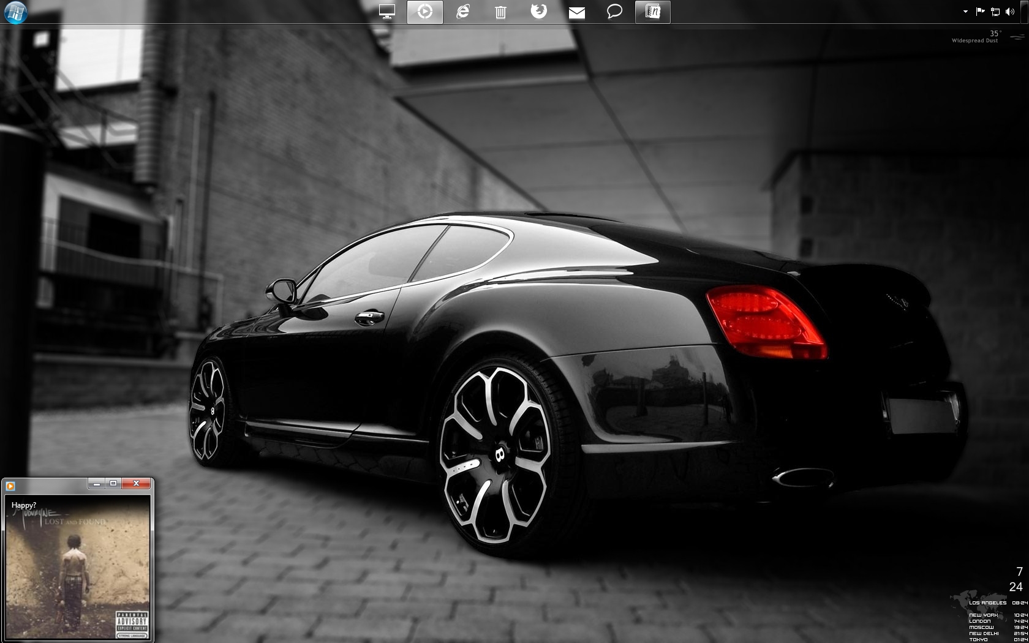Screen dimensions: 1029x643
Task: Click the Lost and Found album art
Action: coord(78,568)
